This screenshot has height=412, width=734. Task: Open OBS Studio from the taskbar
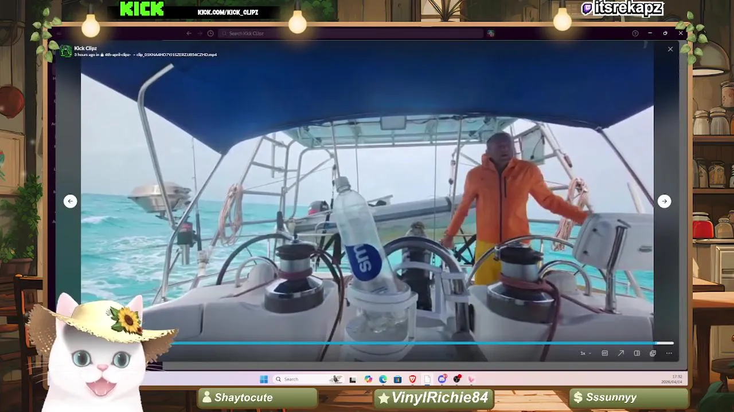(457, 379)
